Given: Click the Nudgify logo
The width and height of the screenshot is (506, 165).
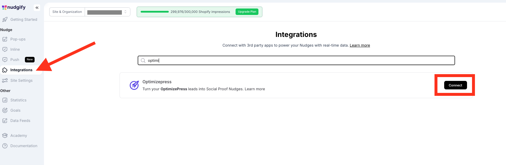Looking at the screenshot, I should point(14,7).
